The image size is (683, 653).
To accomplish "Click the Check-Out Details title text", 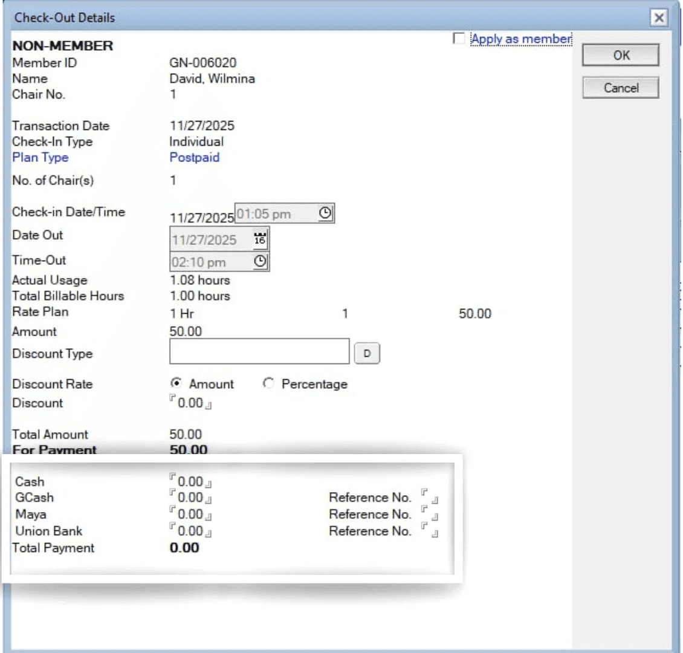I will tap(65, 18).
